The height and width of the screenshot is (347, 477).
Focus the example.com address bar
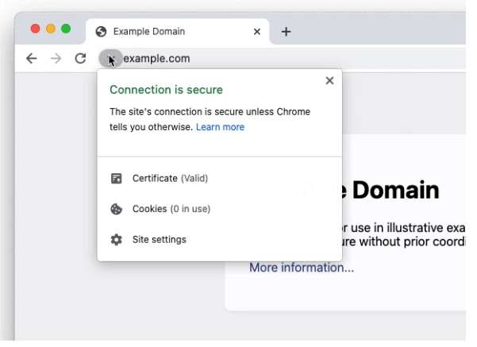click(x=238, y=58)
